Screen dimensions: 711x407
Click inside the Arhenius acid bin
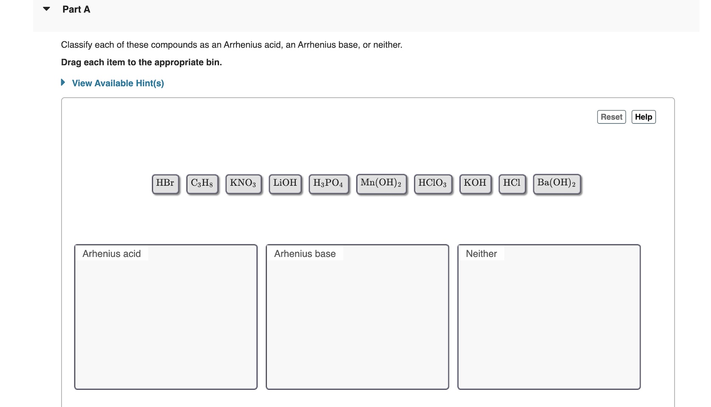tap(166, 319)
